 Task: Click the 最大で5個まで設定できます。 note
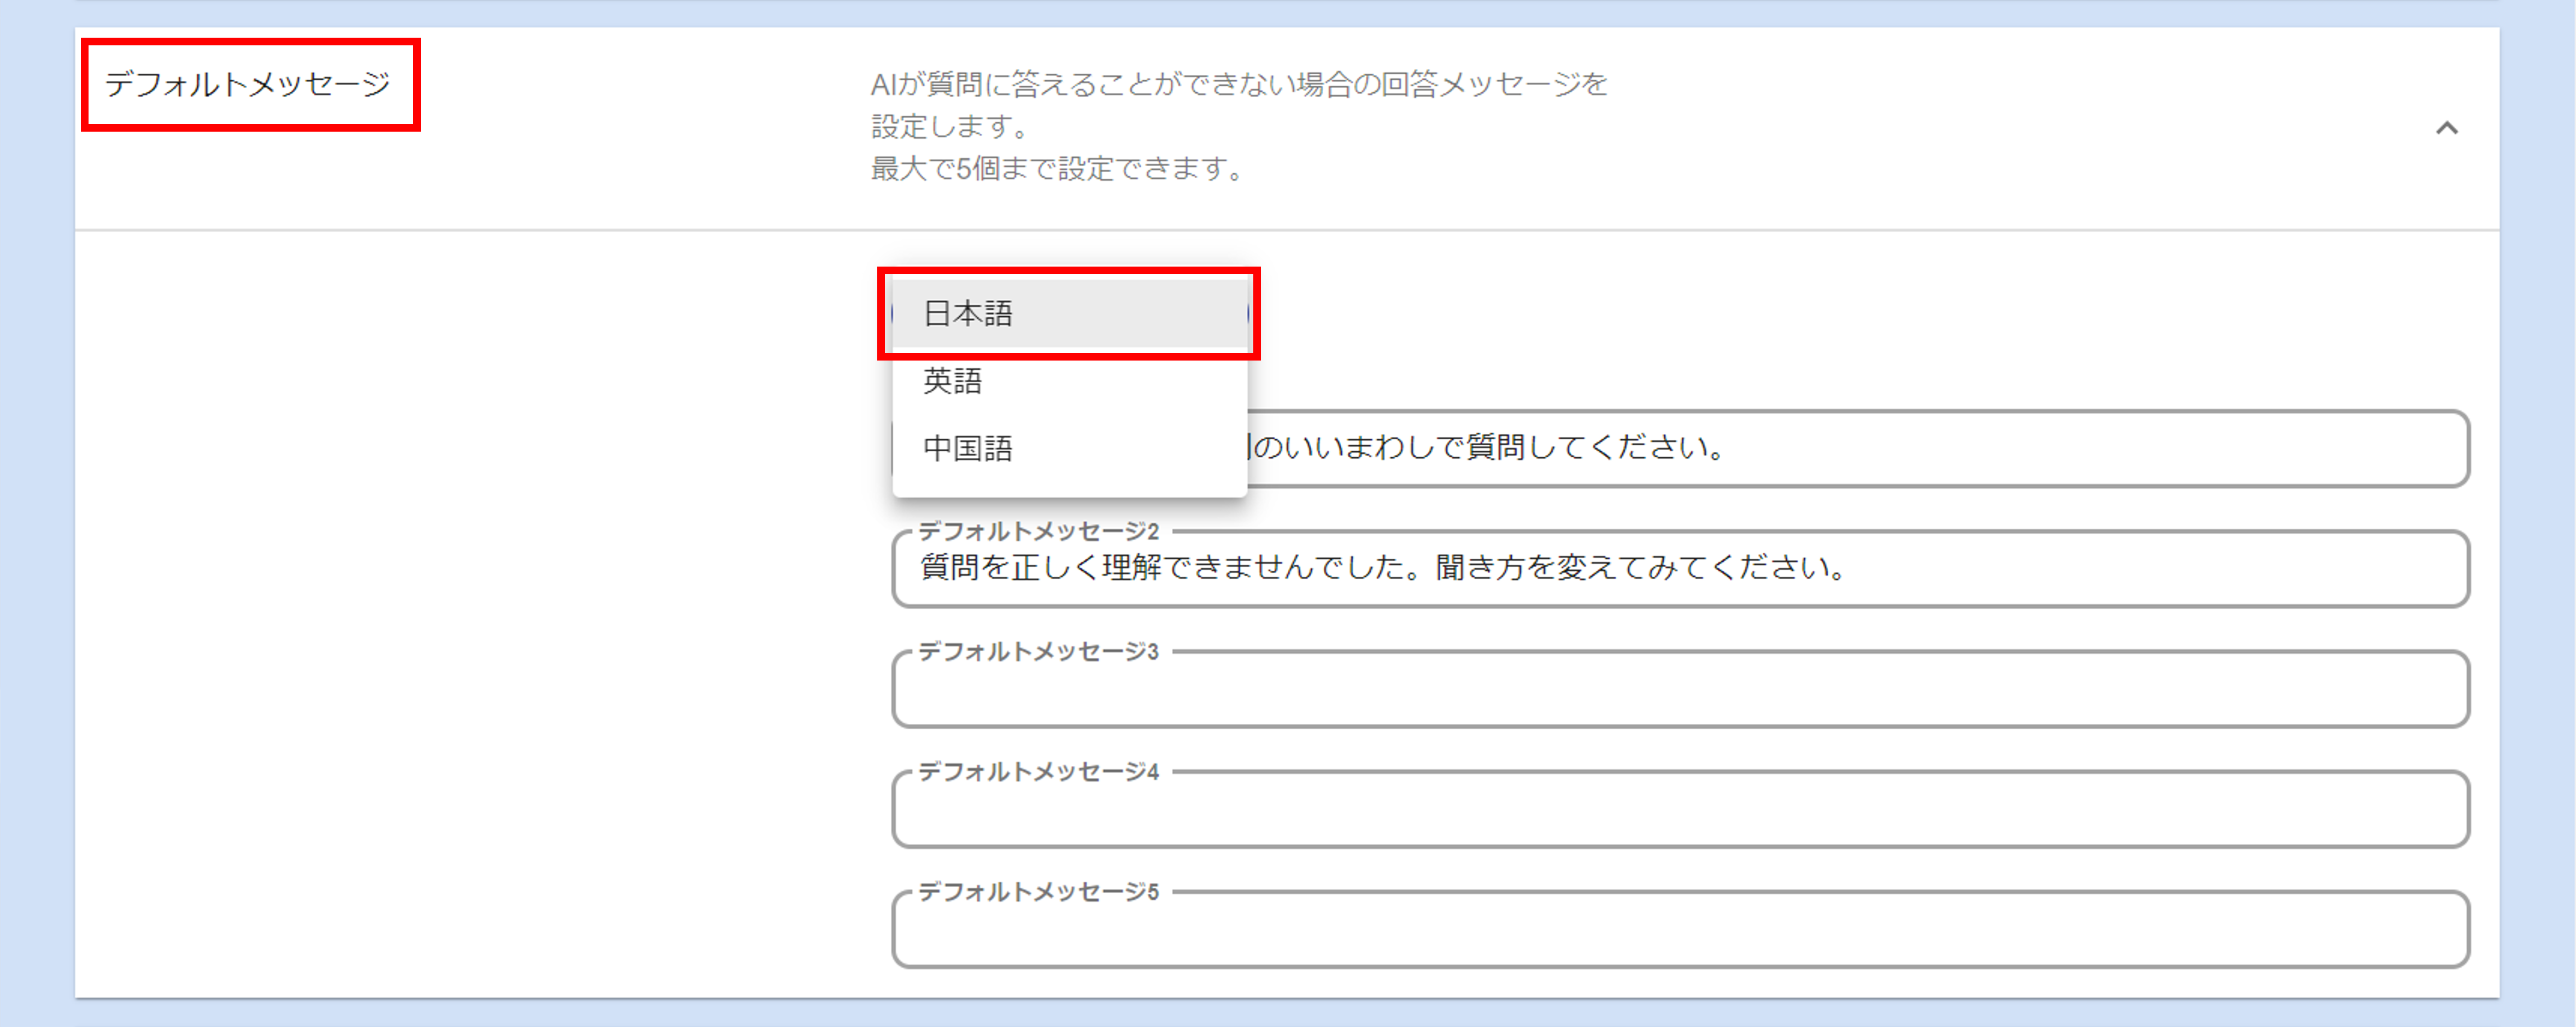coord(1056,169)
